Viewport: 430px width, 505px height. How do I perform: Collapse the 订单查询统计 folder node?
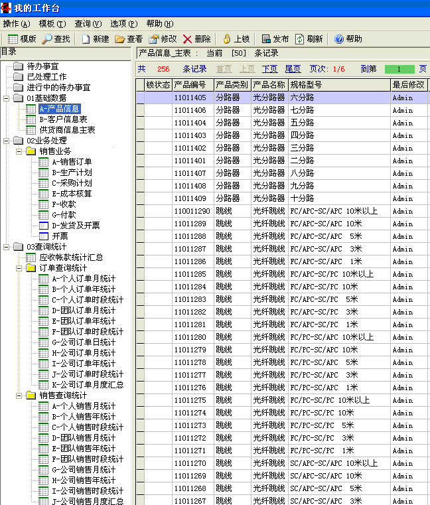coord(18,268)
